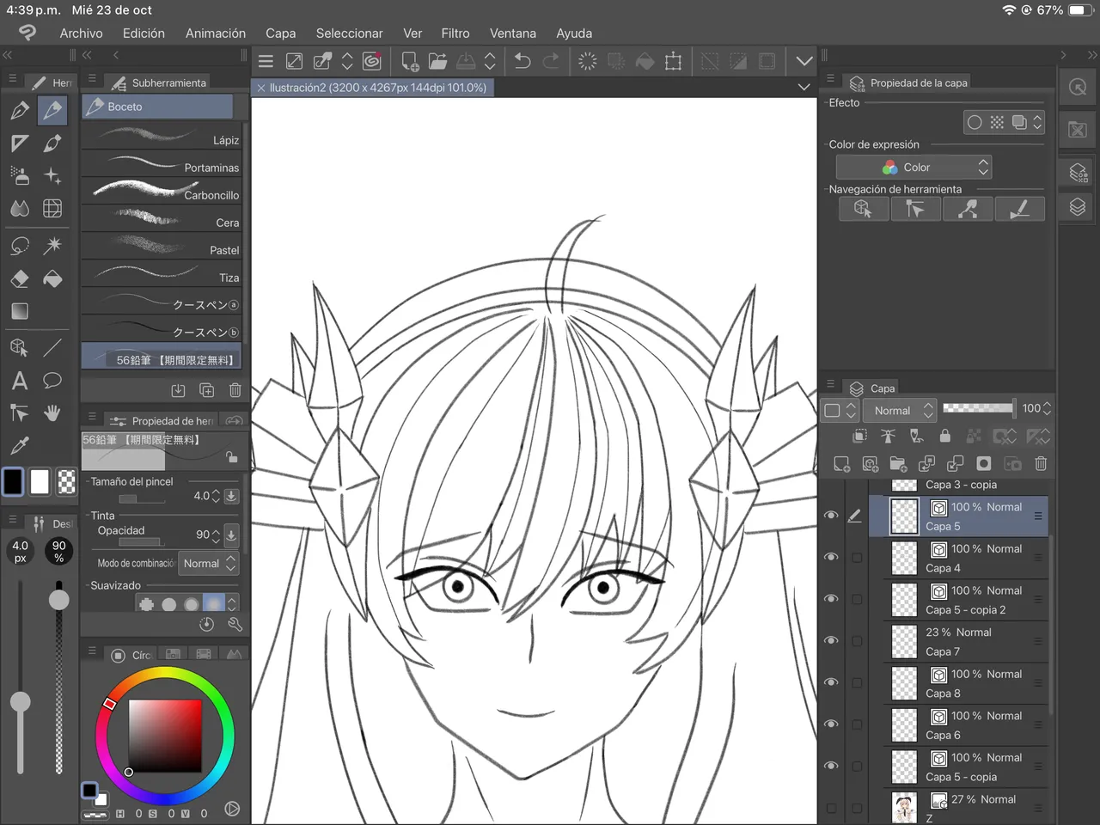Select the Capa 5 - copia layer thumbnail
This screenshot has height=825, width=1100.
904,767
